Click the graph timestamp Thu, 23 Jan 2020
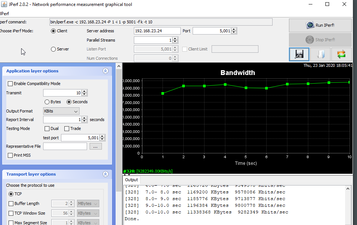The width and height of the screenshot is (357, 225). coord(328,65)
